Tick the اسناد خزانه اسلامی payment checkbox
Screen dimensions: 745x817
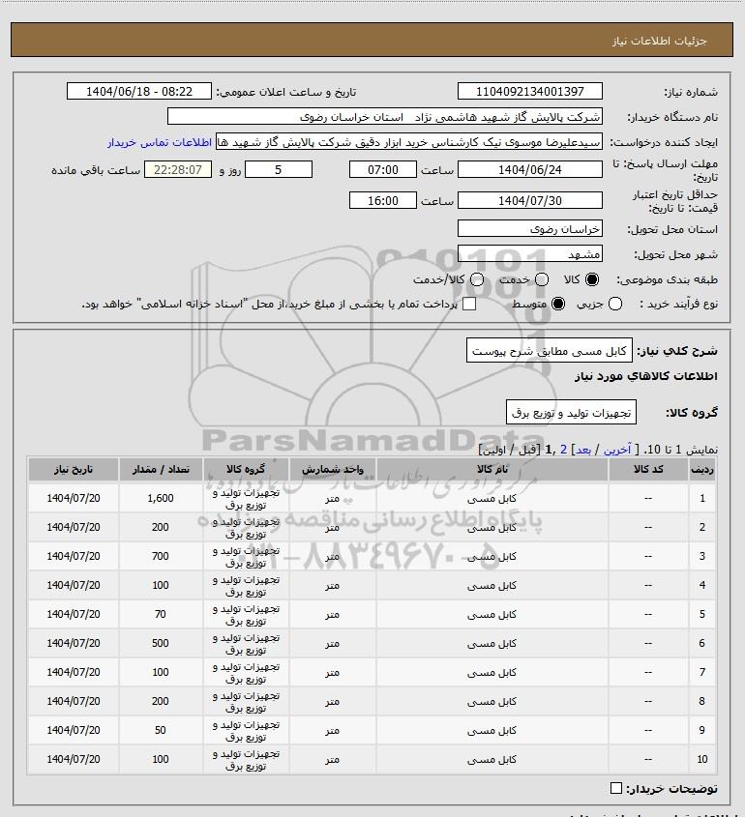tap(469, 304)
